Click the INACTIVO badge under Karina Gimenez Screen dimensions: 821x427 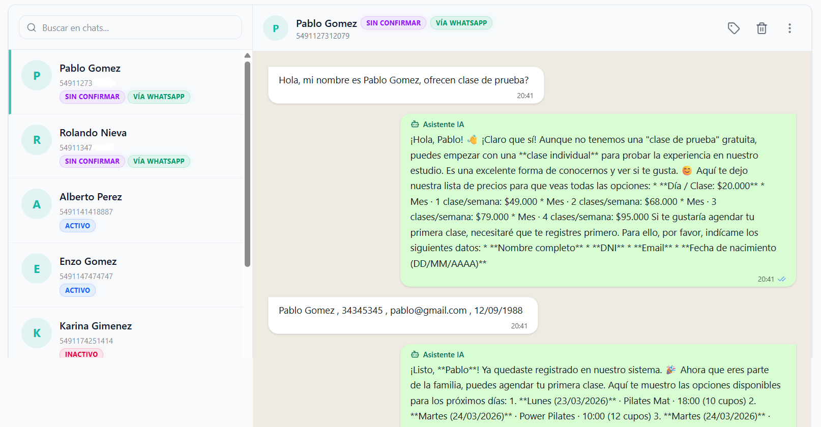click(x=81, y=354)
